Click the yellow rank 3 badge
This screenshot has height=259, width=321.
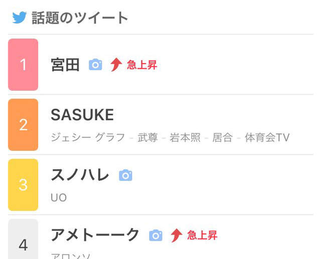point(23,185)
